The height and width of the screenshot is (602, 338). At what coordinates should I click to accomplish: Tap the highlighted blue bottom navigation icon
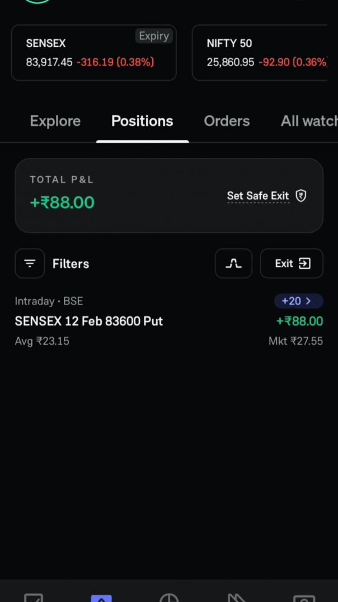point(101,598)
